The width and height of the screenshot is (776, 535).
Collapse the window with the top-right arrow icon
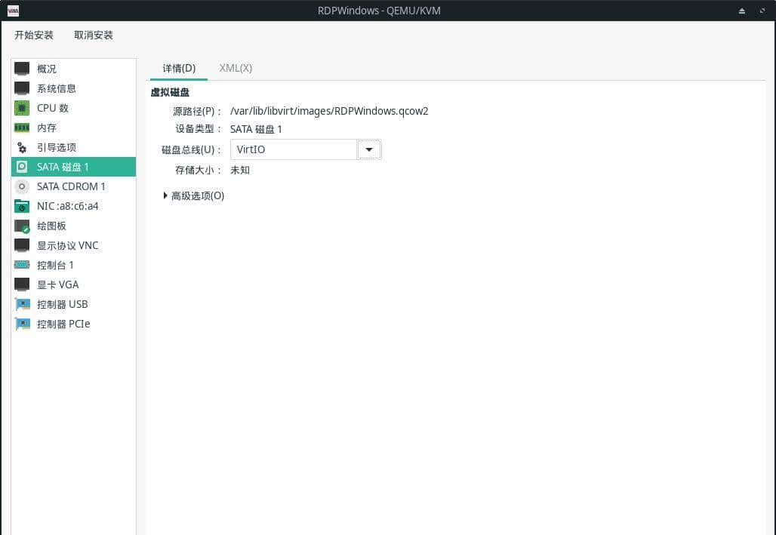[x=741, y=11]
